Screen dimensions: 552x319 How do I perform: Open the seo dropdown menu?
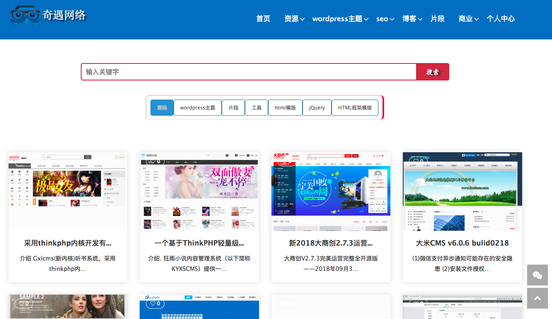383,19
